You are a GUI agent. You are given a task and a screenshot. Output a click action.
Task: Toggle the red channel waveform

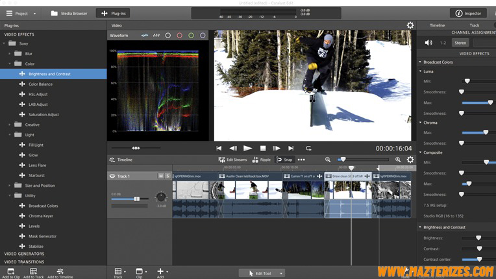tap(179, 36)
